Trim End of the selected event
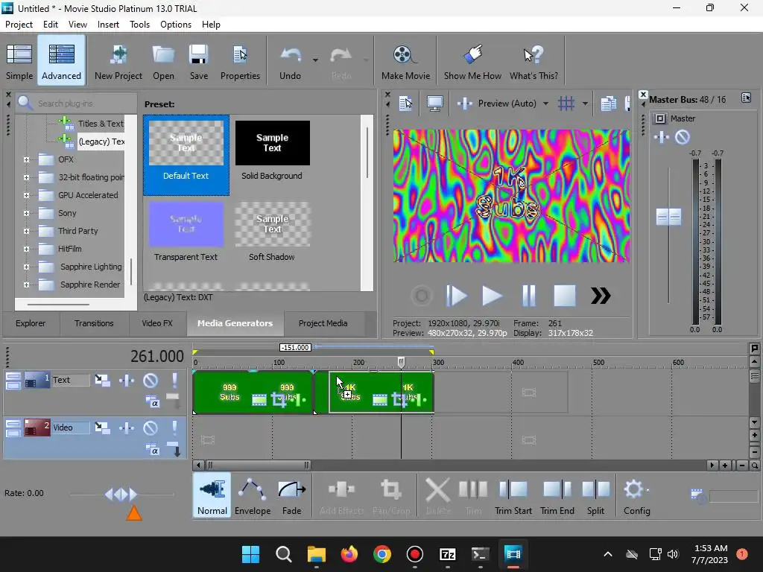763x572 pixels. pyautogui.click(x=557, y=495)
